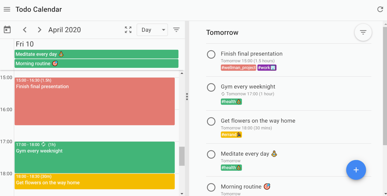Open Gym every weeknight task title in list

[248, 87]
